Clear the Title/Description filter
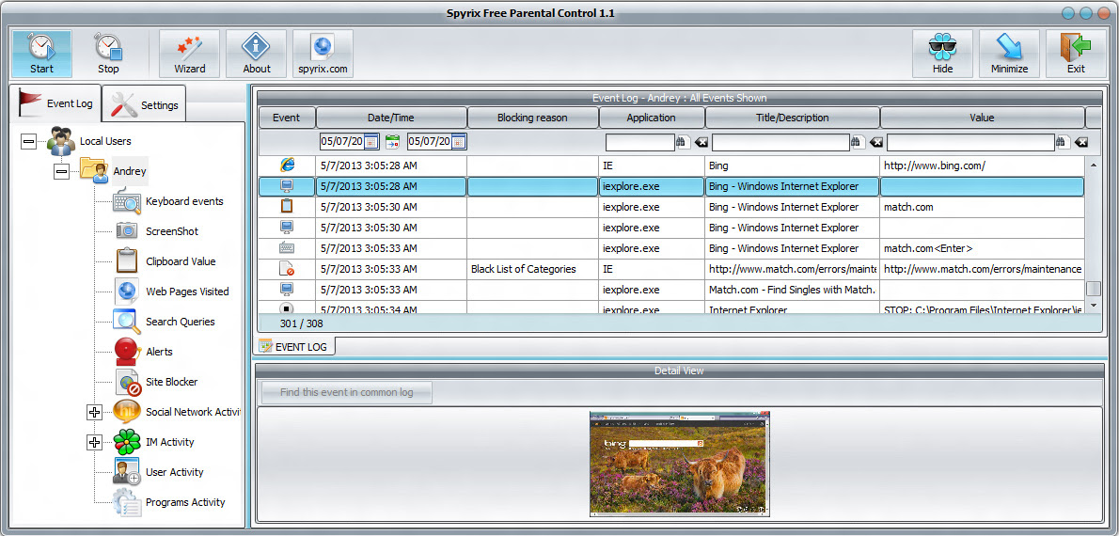The height and width of the screenshot is (536, 1119). click(875, 142)
